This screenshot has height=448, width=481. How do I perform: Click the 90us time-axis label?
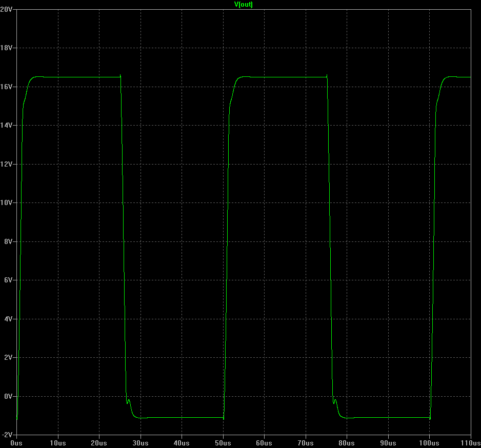(x=388, y=443)
